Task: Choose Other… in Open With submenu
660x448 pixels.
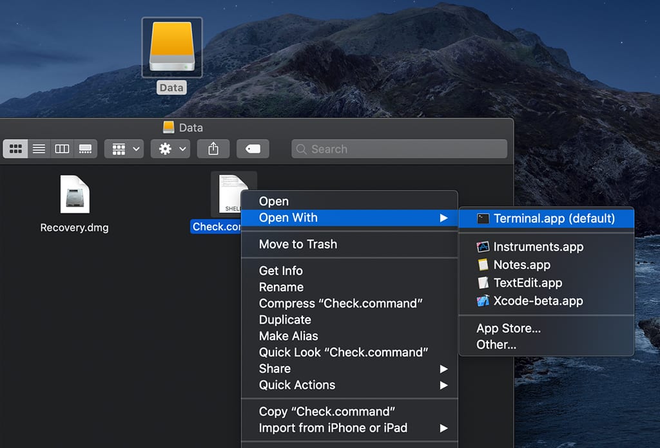Action: 547,344
